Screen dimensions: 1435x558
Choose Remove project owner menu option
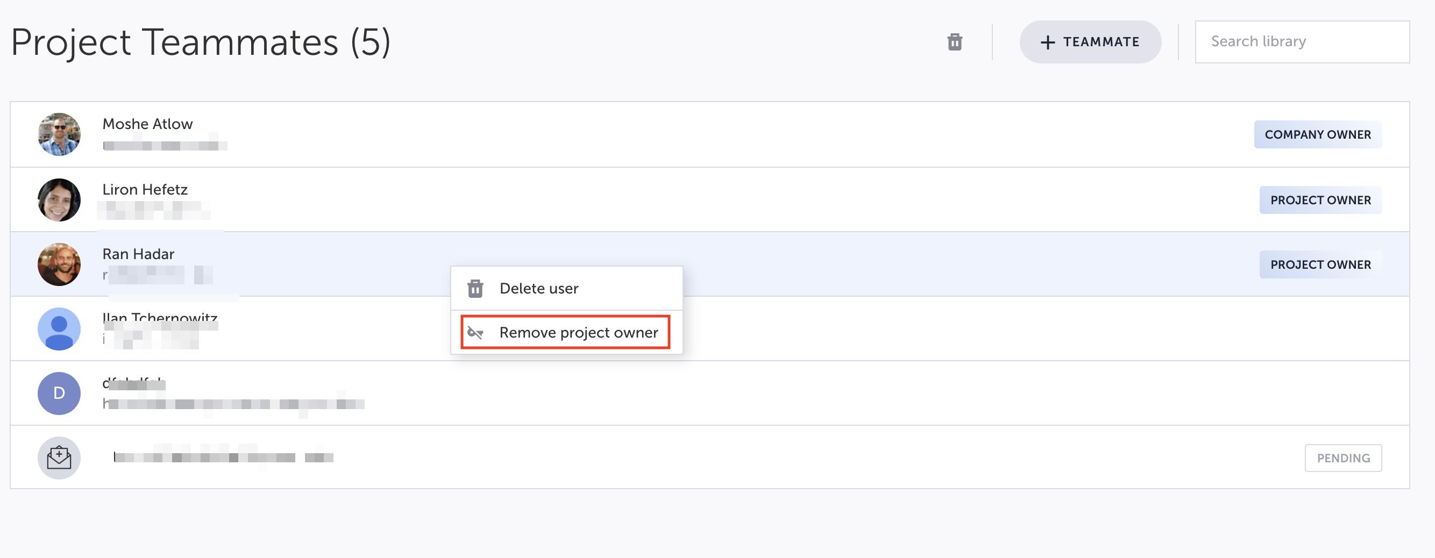tap(578, 332)
